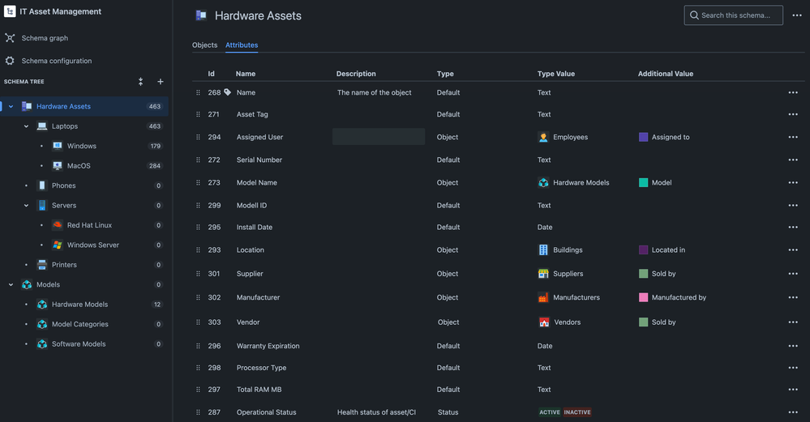Click the pink Manufactured by swatch
Screen dimensions: 810x422
click(643, 297)
